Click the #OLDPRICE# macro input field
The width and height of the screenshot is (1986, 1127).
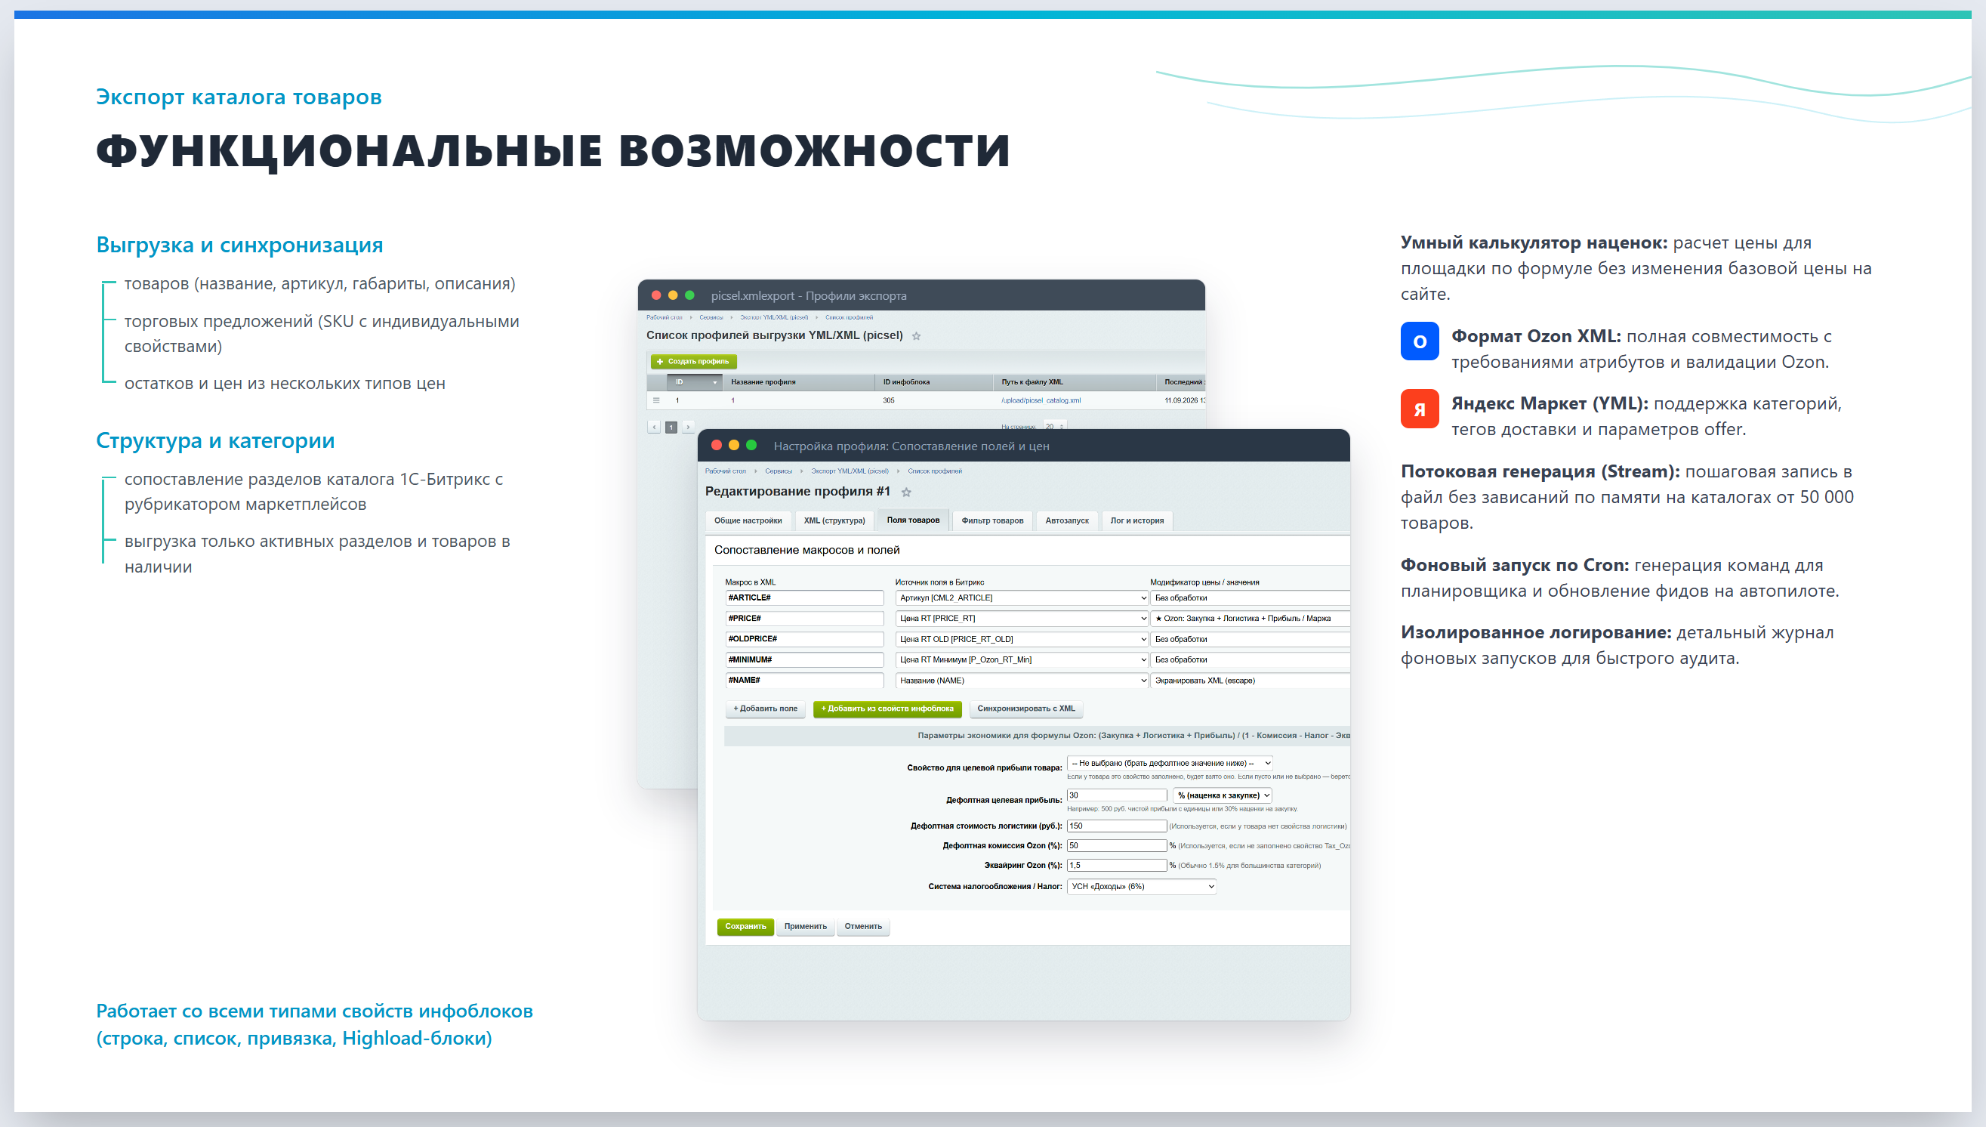point(803,639)
